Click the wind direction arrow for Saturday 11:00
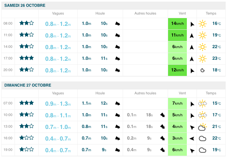Viewport: 227px width, 158px height. point(192,35)
